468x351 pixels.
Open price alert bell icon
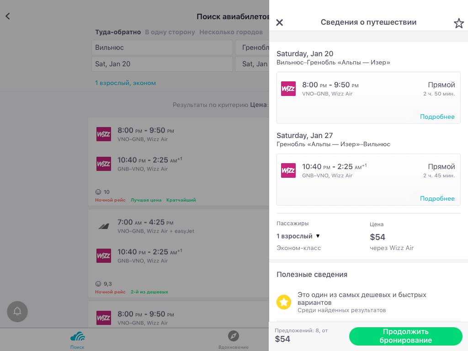tap(17, 311)
